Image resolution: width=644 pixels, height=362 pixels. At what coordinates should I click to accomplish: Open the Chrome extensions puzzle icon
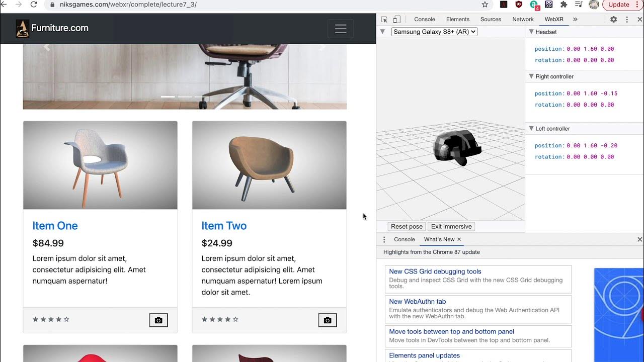(563, 5)
